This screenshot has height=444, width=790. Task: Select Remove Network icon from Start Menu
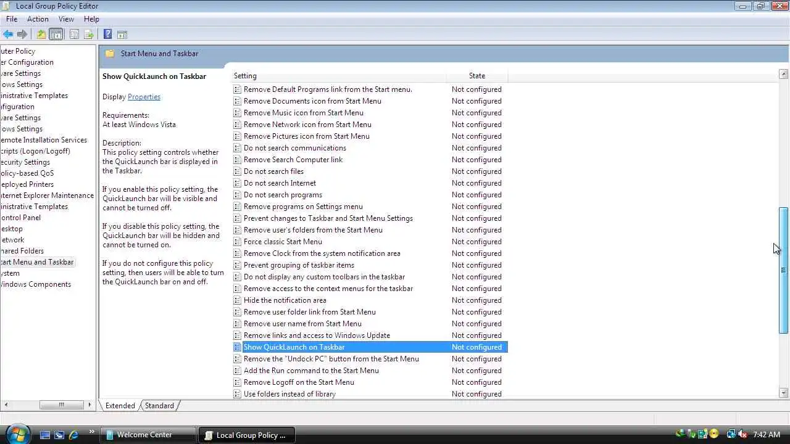pyautogui.click(x=307, y=125)
